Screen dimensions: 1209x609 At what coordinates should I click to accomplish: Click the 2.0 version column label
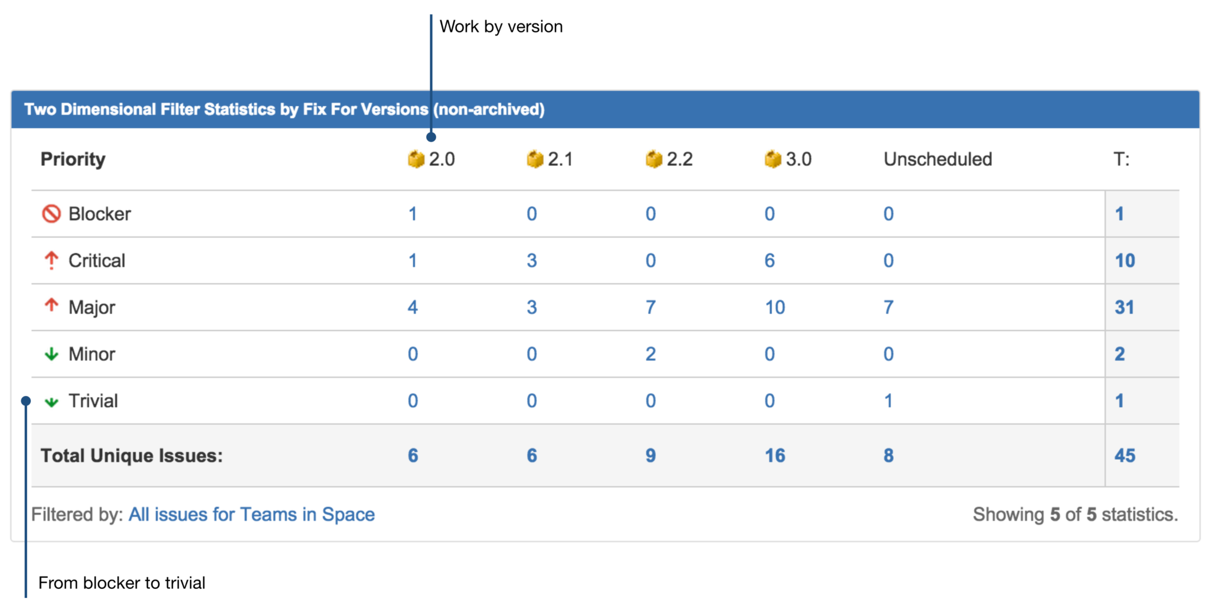click(x=442, y=159)
